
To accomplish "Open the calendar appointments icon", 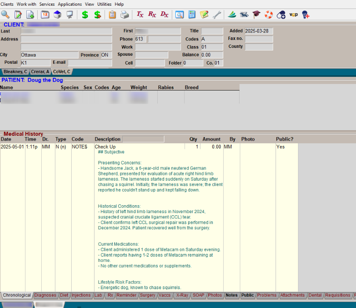I will [45, 14].
